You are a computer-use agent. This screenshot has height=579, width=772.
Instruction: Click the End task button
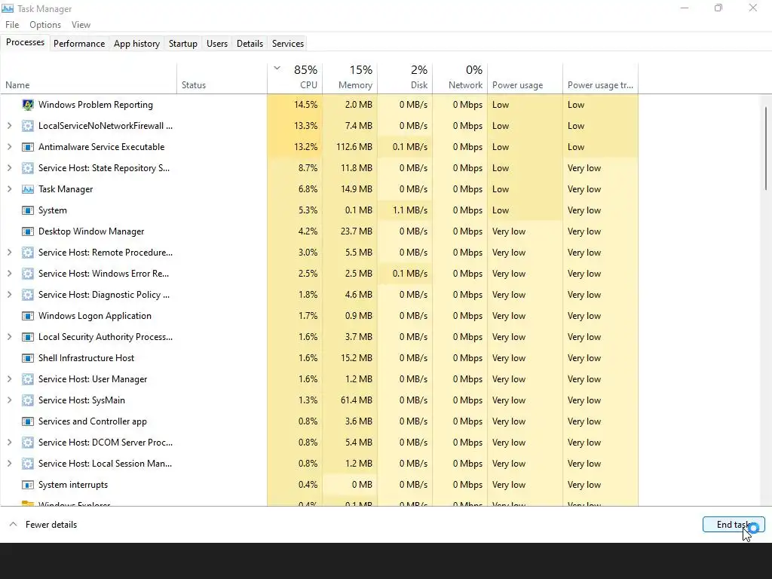coord(734,525)
